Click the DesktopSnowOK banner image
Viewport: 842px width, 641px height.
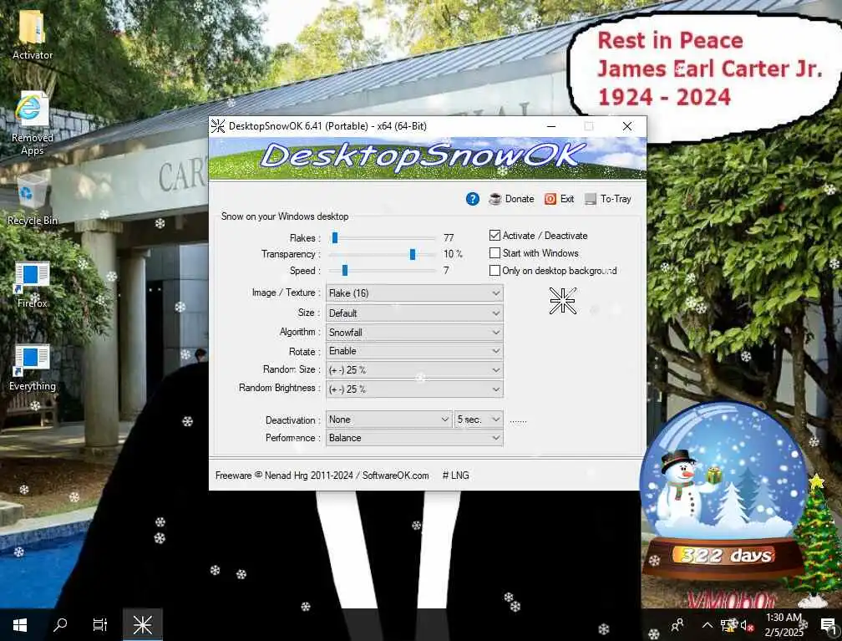(x=428, y=159)
